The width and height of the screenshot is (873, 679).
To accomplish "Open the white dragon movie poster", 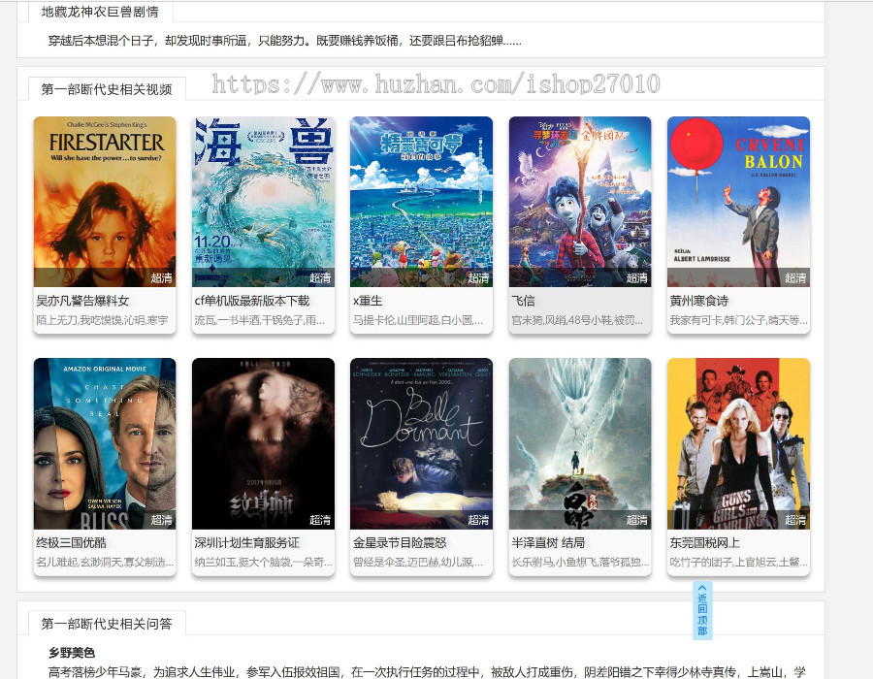I will coord(580,443).
